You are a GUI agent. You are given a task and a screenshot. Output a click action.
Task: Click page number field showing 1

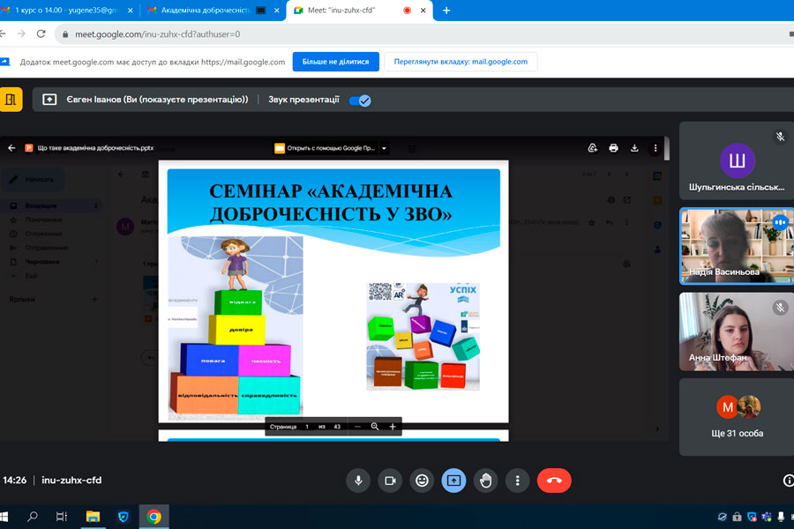pyautogui.click(x=307, y=427)
